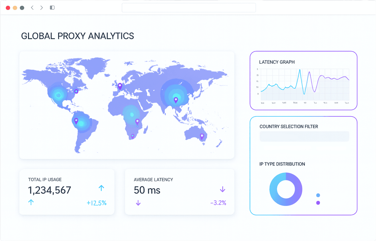Click the purple legend dot for IP types
Screen dimensions: 376x241
pyautogui.click(x=318, y=203)
